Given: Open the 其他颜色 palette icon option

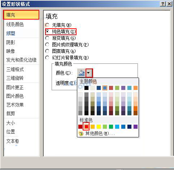Looking at the screenshot, I should tap(81, 133).
